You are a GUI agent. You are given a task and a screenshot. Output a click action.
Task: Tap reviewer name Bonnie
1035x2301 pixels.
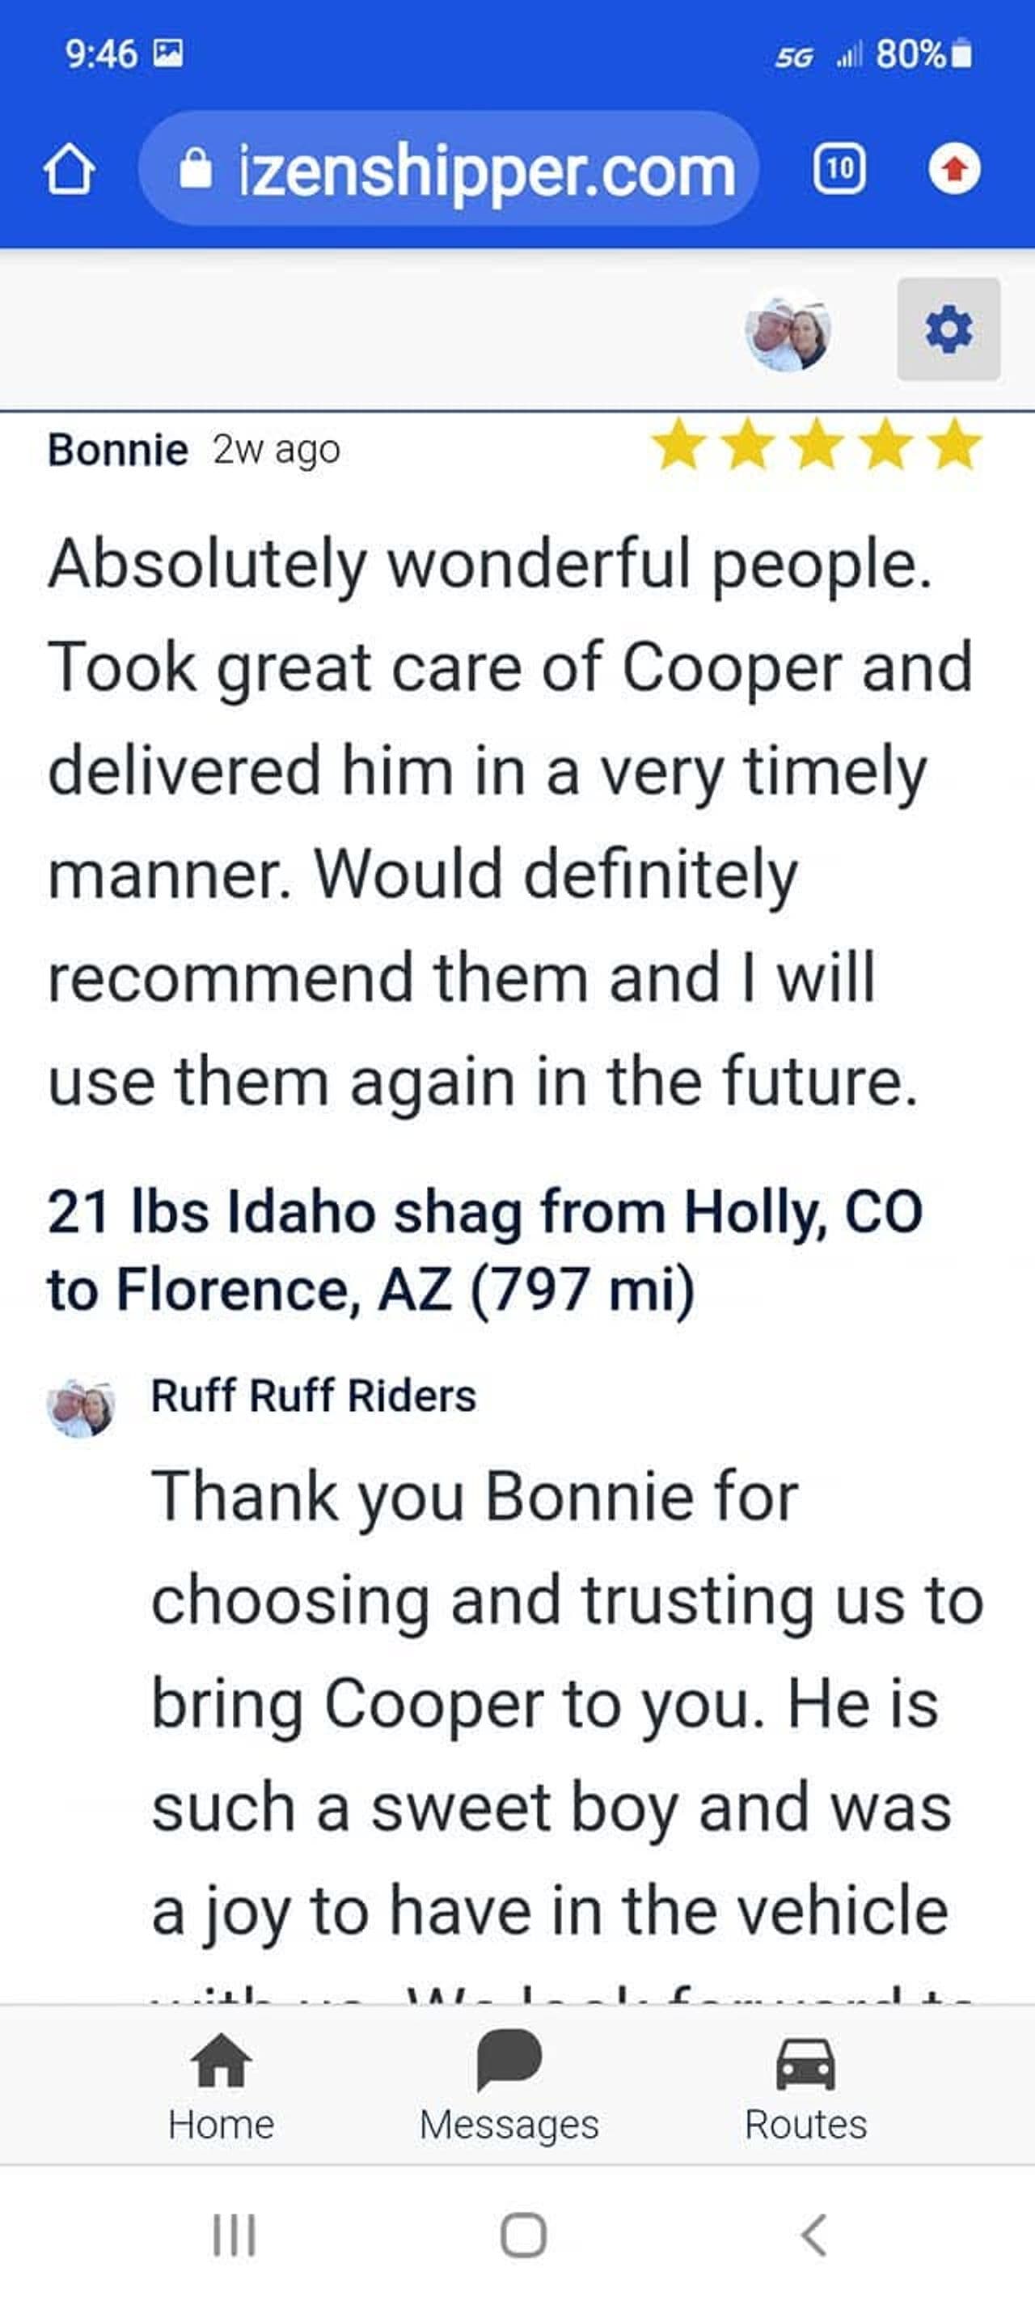coord(117,449)
